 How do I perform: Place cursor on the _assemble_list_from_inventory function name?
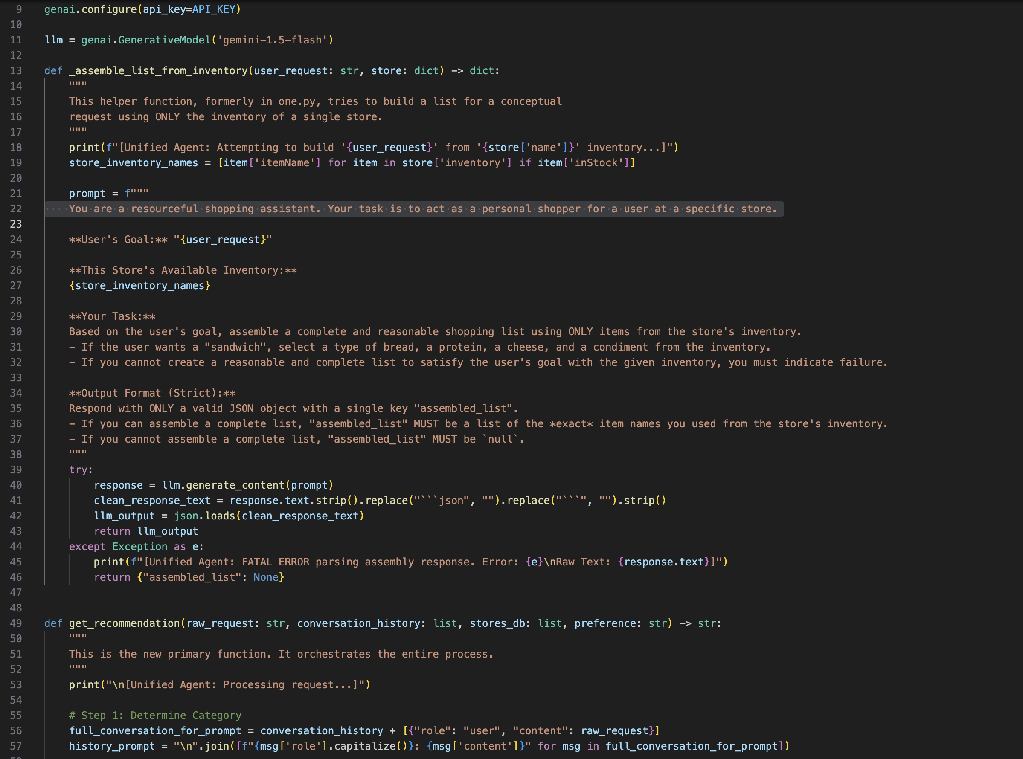tap(158, 71)
